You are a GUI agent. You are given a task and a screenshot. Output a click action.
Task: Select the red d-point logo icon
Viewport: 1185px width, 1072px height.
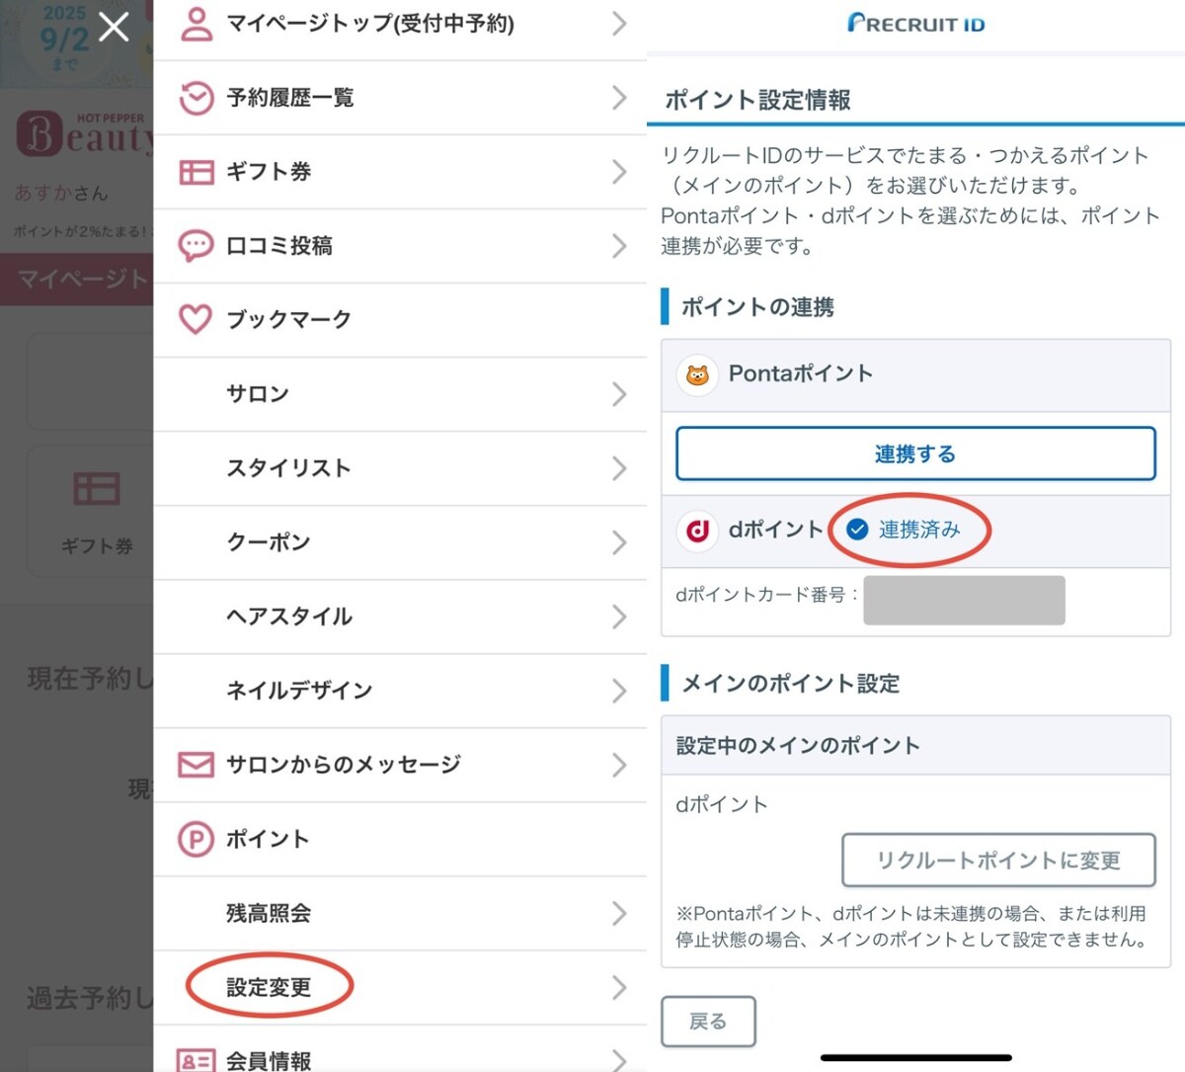coord(697,531)
